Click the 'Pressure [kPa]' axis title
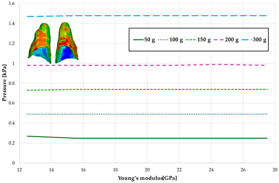Image resolution: width=279 pixels, height=183 pixels. click(x=4, y=83)
